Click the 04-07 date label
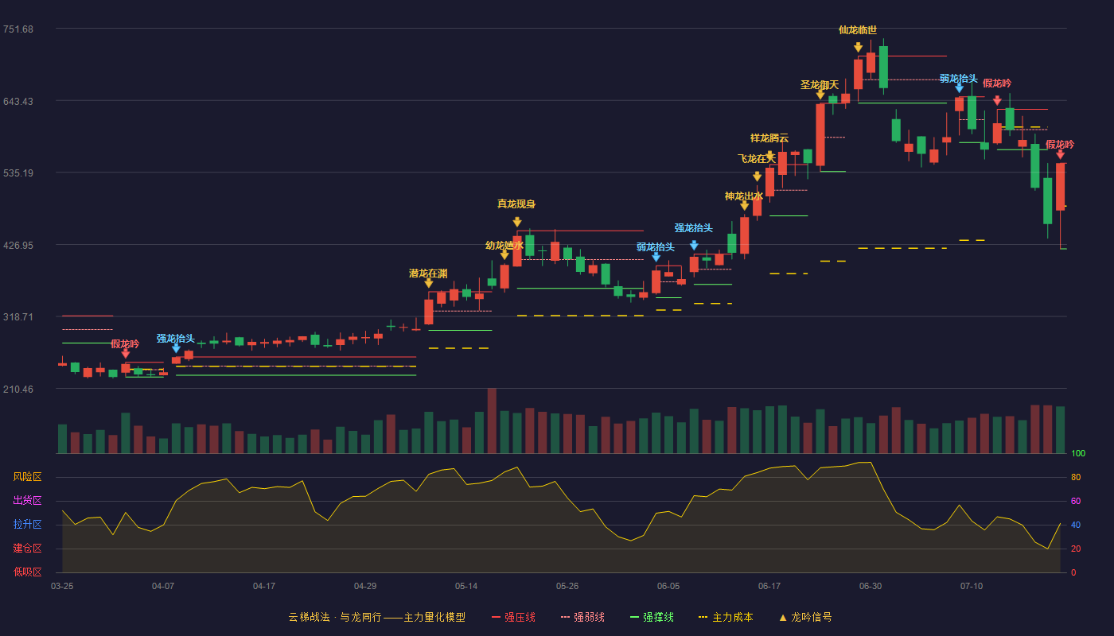The width and height of the screenshot is (1114, 636). pyautogui.click(x=163, y=586)
